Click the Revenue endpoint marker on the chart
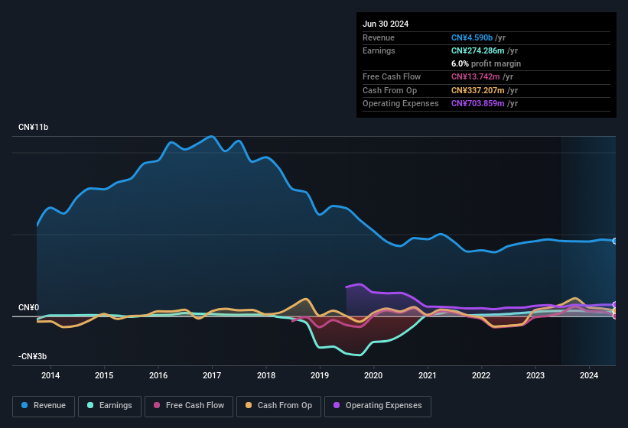Image resolution: width=628 pixels, height=428 pixels. click(x=615, y=241)
